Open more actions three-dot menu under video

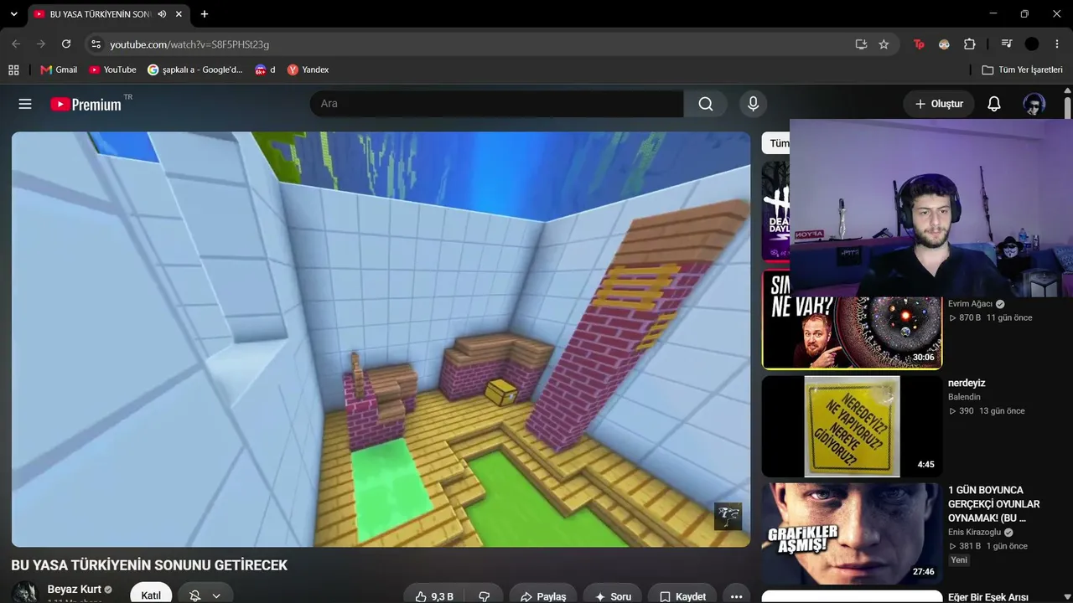(x=736, y=596)
